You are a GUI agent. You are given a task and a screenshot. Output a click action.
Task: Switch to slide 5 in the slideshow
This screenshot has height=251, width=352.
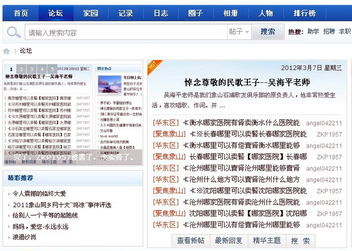pyautogui.click(x=53, y=69)
